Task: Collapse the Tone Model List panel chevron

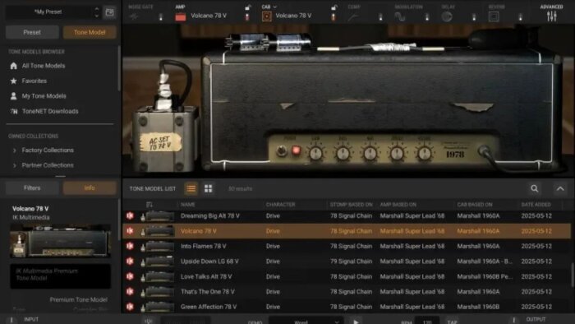Action: point(560,188)
